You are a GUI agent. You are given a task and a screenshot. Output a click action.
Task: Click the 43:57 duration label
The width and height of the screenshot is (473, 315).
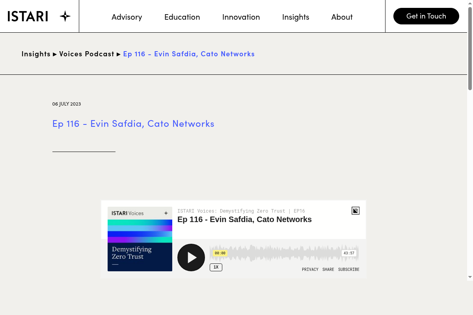[x=349, y=253]
